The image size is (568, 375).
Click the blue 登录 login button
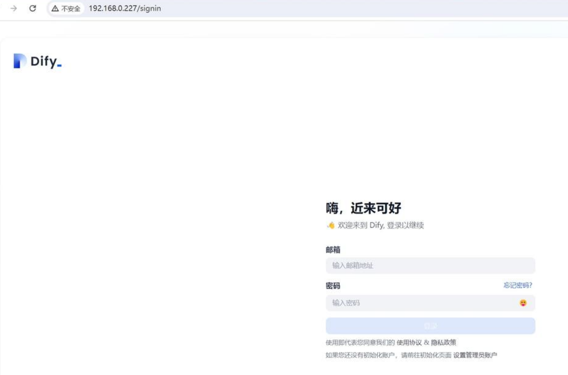[430, 326]
